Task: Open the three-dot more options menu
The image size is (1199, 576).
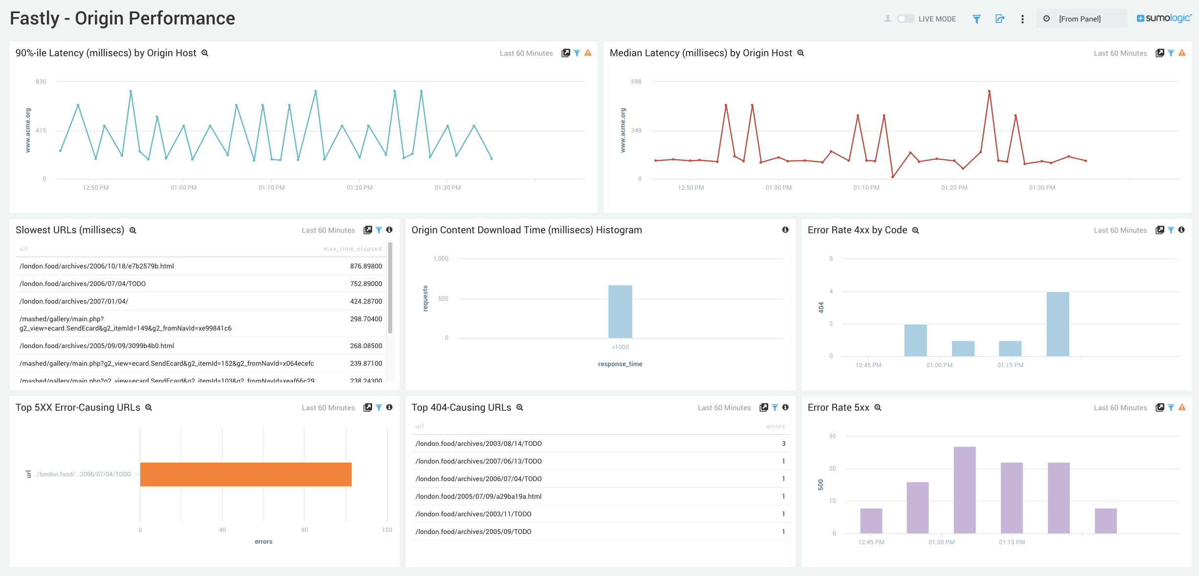Action: pos(1022,19)
